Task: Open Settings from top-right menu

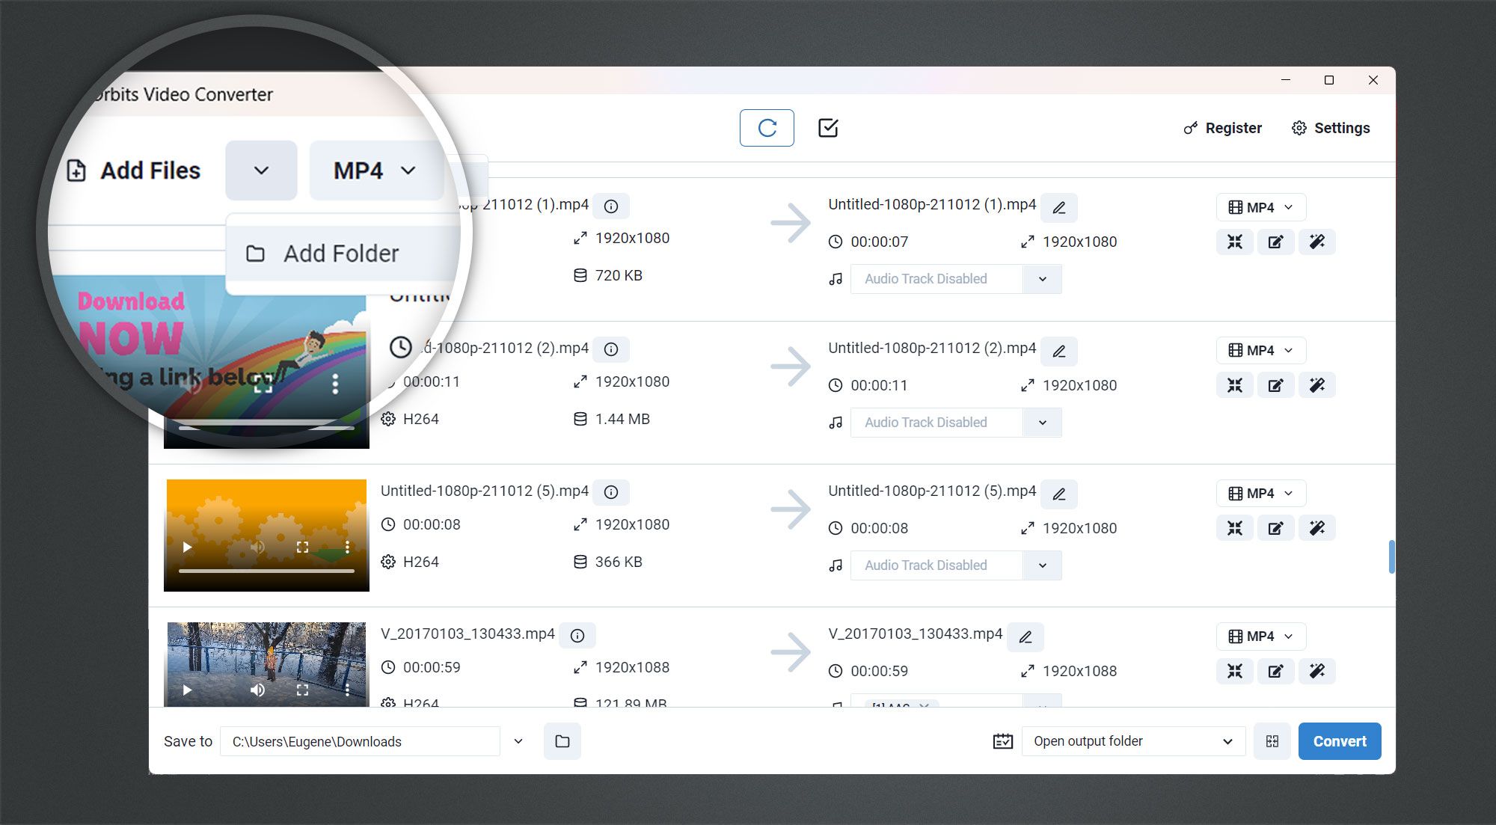Action: [1331, 127]
